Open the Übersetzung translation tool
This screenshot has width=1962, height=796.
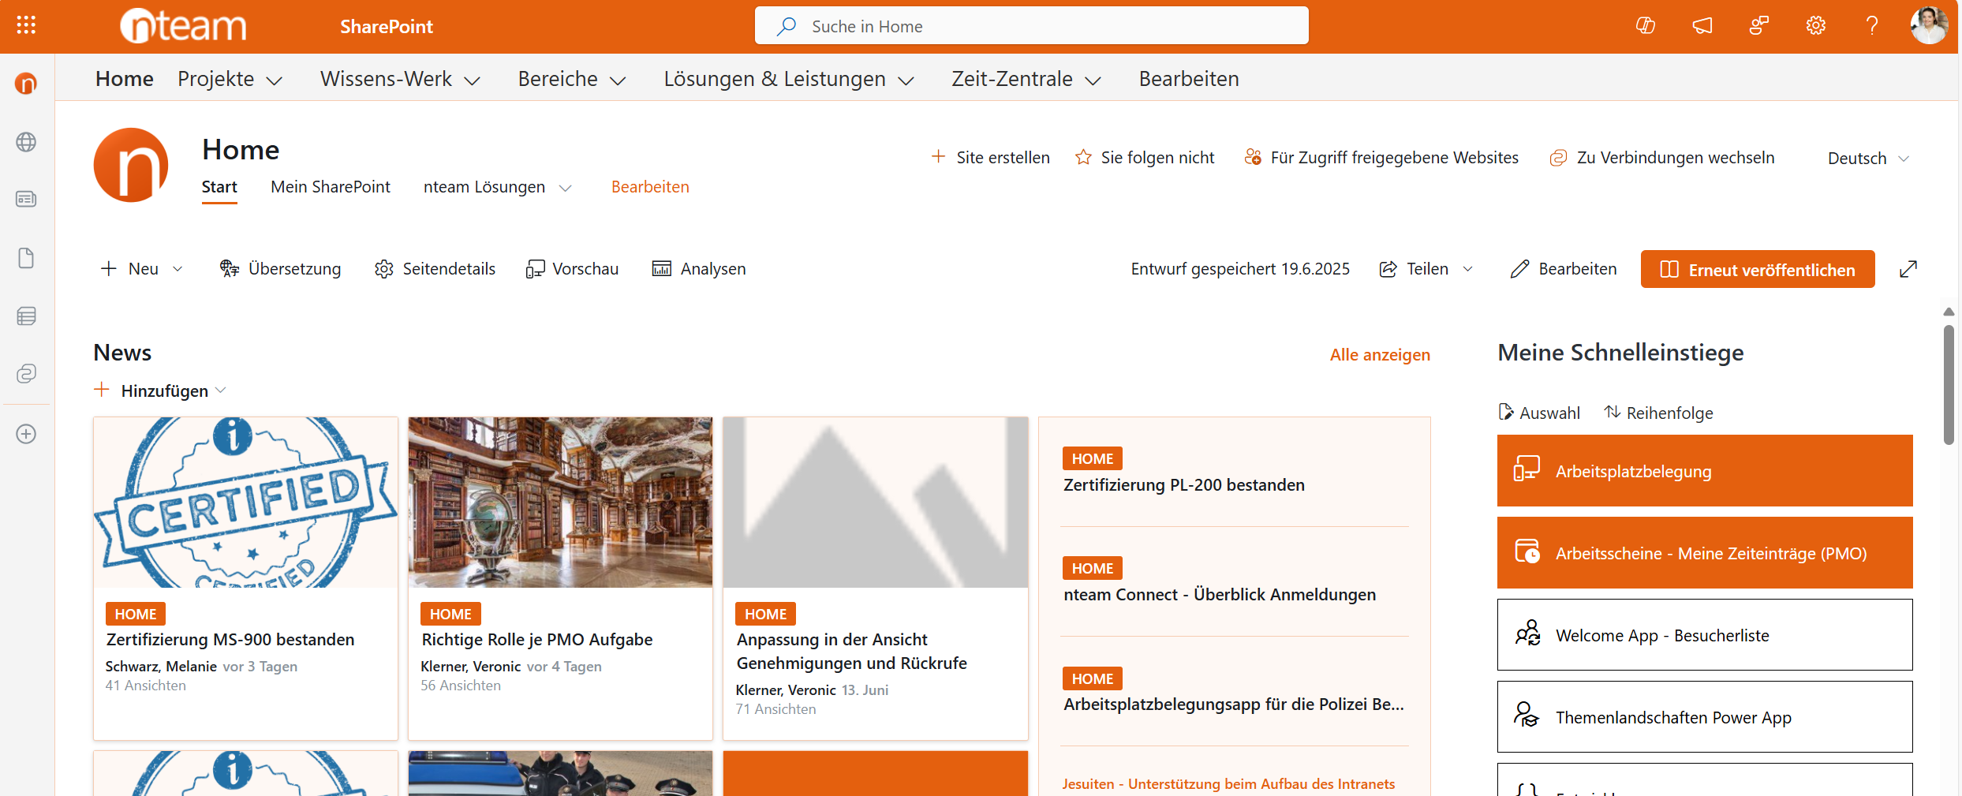click(280, 269)
